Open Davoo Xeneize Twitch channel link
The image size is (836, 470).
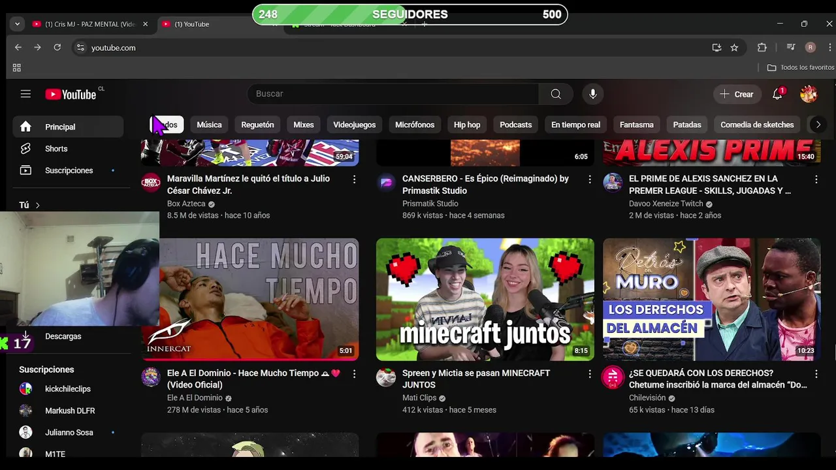click(x=666, y=204)
